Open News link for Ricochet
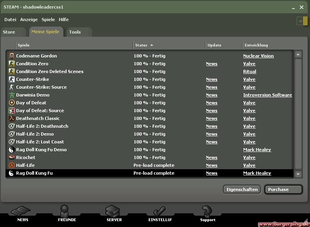 [211, 157]
